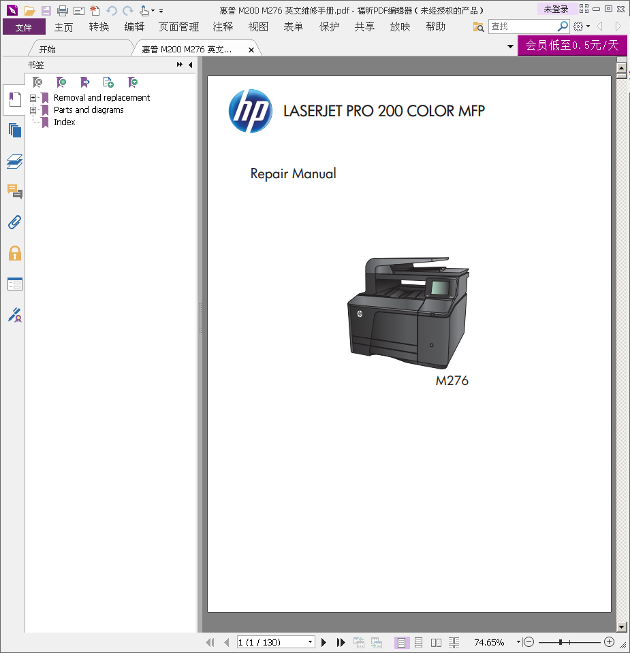The height and width of the screenshot is (653, 630).
Task: Toggle the ribbon fullscreen mode icon
Action: pyautogui.click(x=584, y=9)
